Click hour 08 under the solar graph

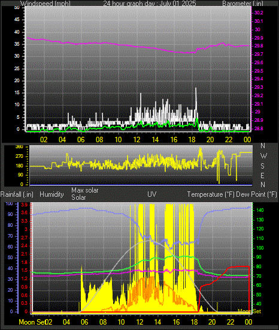(103, 322)
